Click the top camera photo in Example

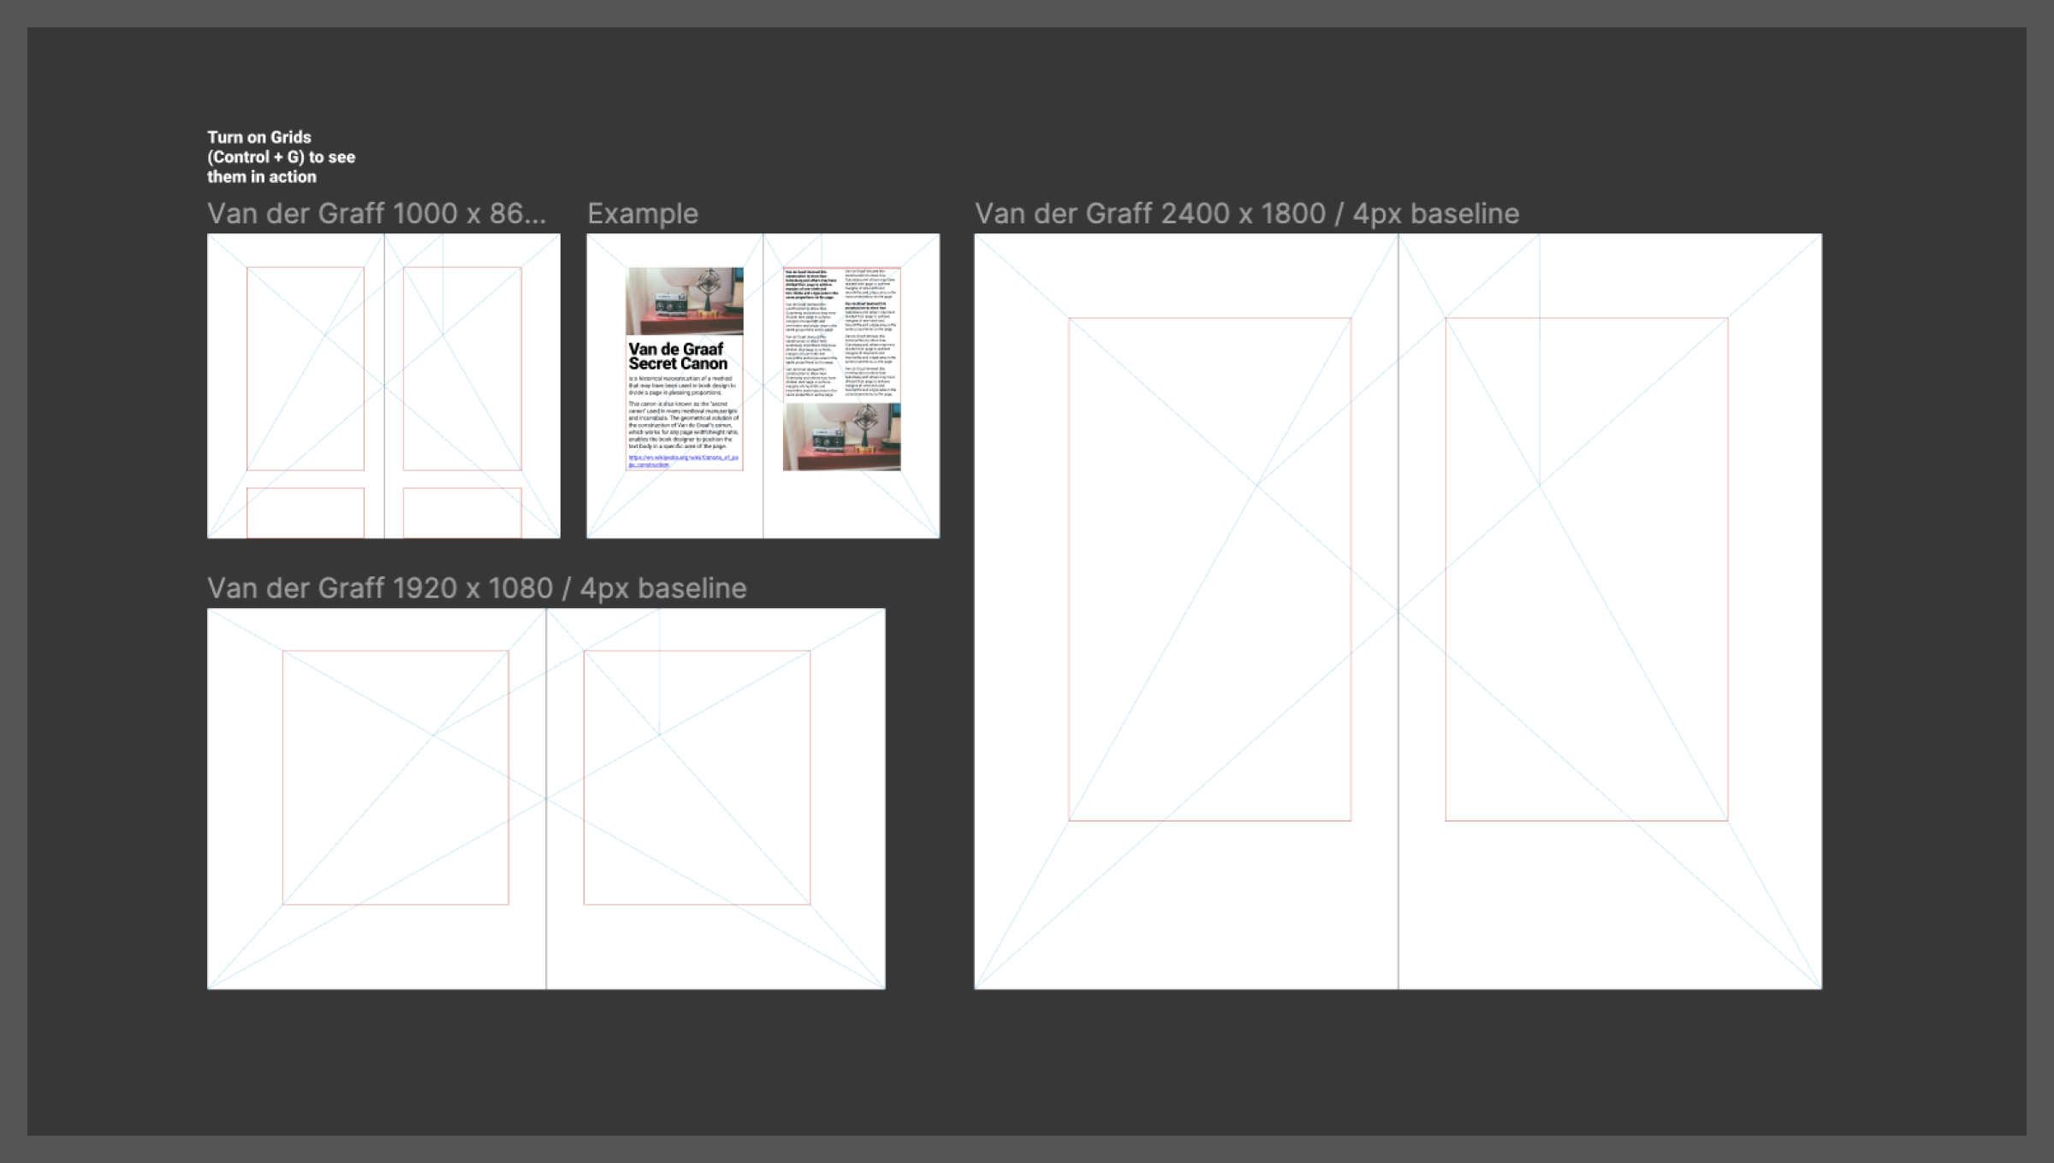[684, 300]
